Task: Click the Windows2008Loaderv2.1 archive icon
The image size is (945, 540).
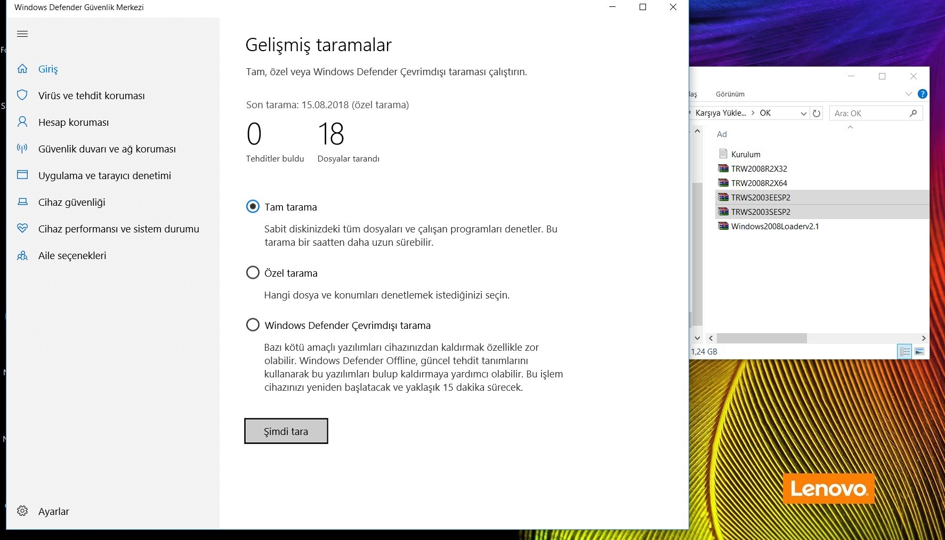Action: (x=723, y=226)
